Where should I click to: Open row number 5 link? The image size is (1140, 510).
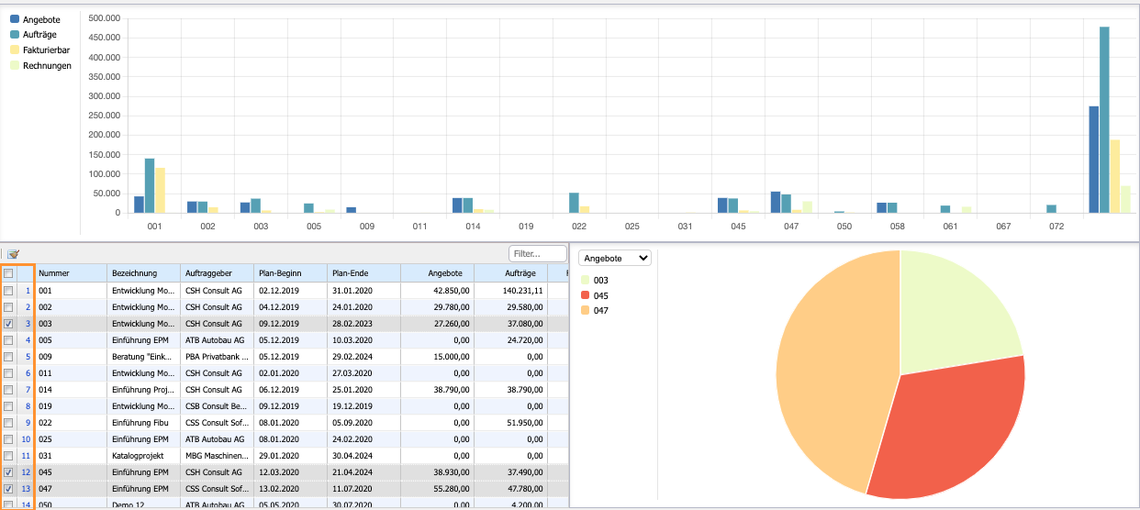[x=27, y=357]
